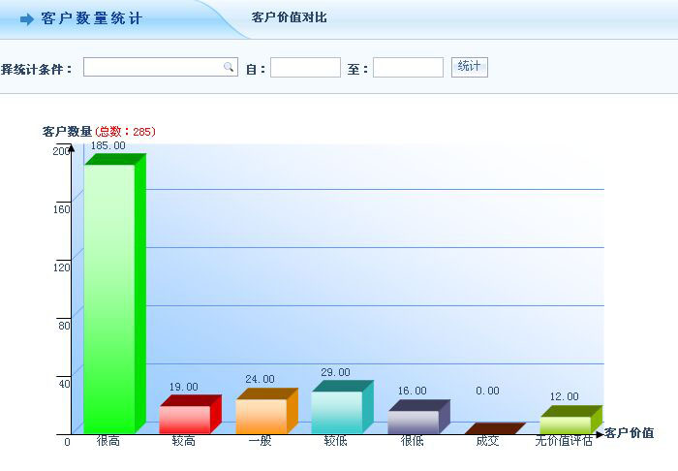Pick the gray-purple 很低 bar
Image resolution: width=678 pixels, height=471 pixels.
[x=414, y=421]
